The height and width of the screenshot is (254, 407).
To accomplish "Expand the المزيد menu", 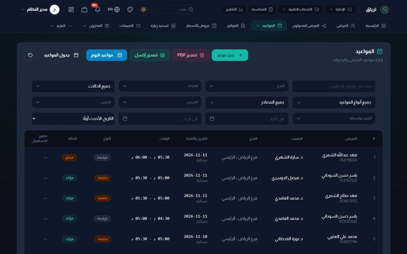I will tap(61, 26).
